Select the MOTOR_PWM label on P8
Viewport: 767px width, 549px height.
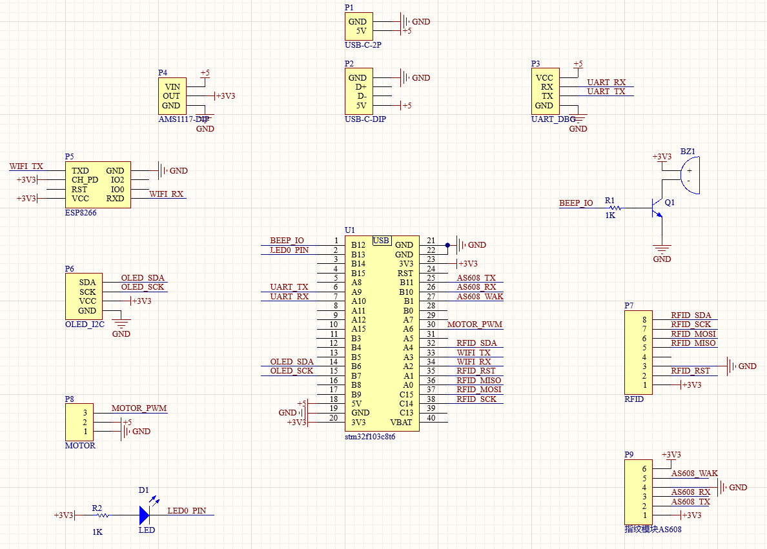(x=139, y=408)
